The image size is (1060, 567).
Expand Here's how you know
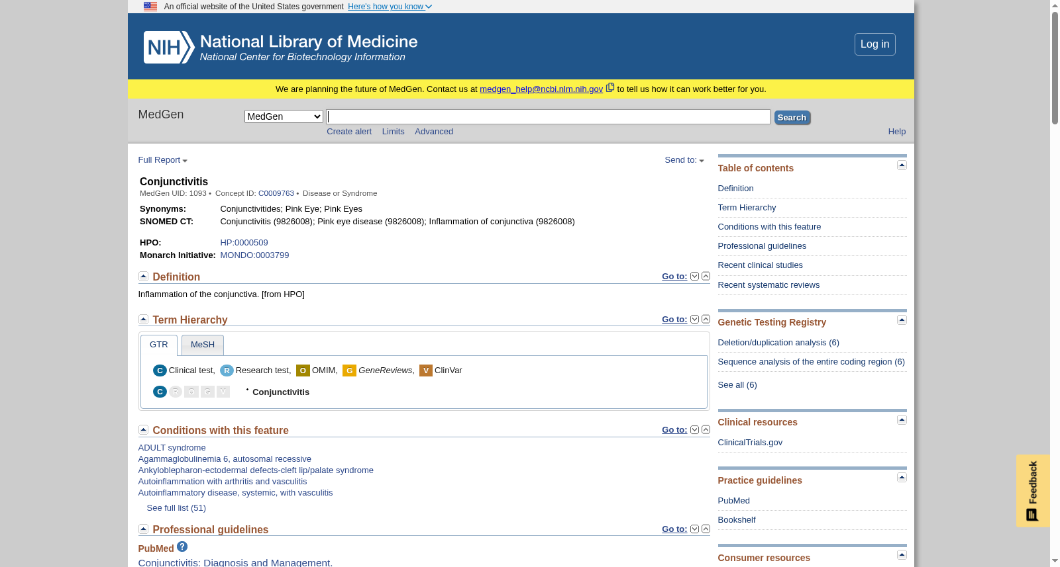tap(390, 7)
